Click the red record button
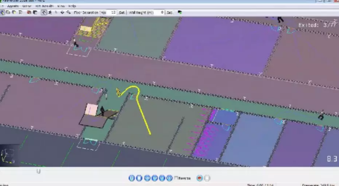 200,178
